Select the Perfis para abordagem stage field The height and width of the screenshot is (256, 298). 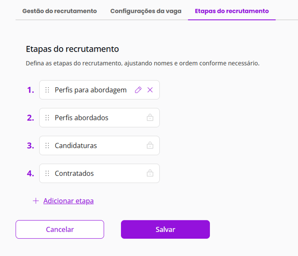click(x=91, y=90)
